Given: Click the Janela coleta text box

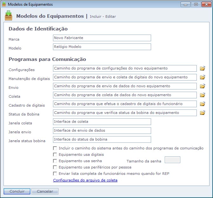Looking at the screenshot, I should [x=102, y=122].
